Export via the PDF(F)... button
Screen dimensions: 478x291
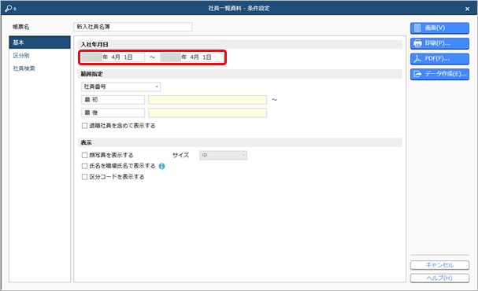point(439,59)
